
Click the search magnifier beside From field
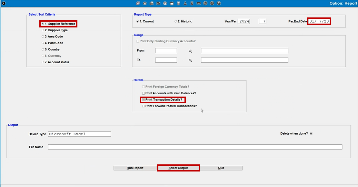coord(190,51)
